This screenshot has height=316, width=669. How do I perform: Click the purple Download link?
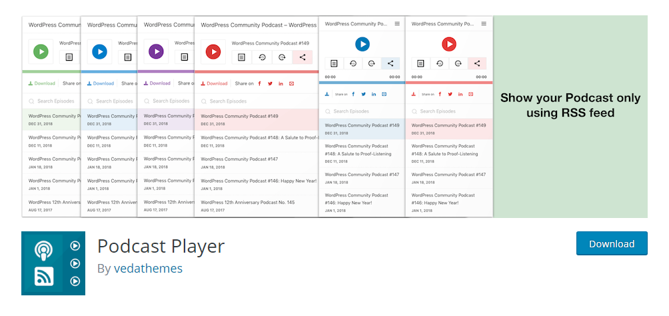(157, 84)
